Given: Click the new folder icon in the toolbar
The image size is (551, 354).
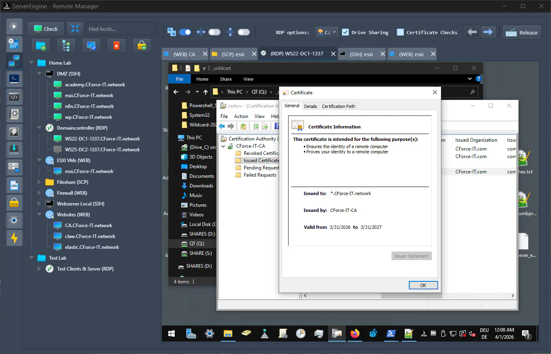Looking at the screenshot, I should [40, 45].
